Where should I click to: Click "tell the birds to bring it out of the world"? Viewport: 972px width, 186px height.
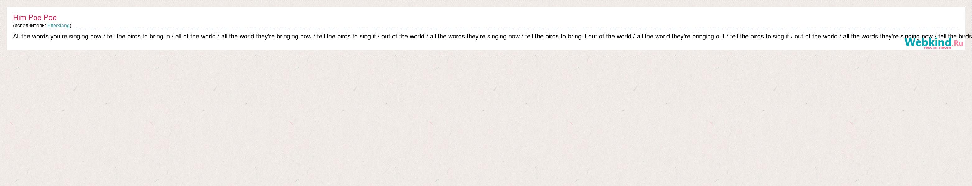(578, 37)
